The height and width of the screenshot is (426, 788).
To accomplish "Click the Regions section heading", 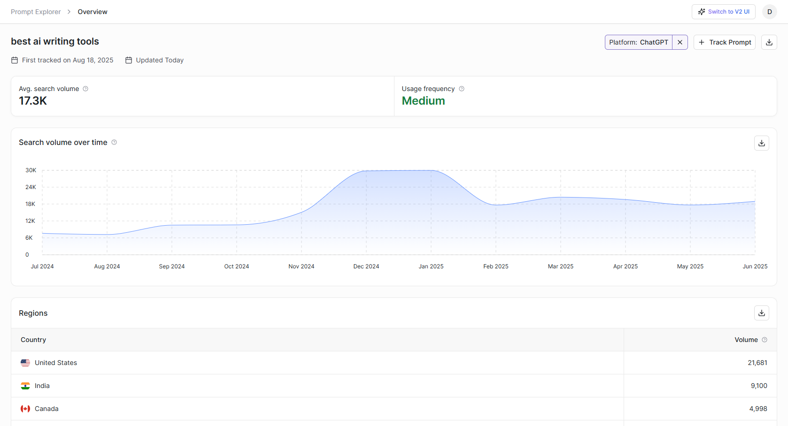I will coord(33,313).
